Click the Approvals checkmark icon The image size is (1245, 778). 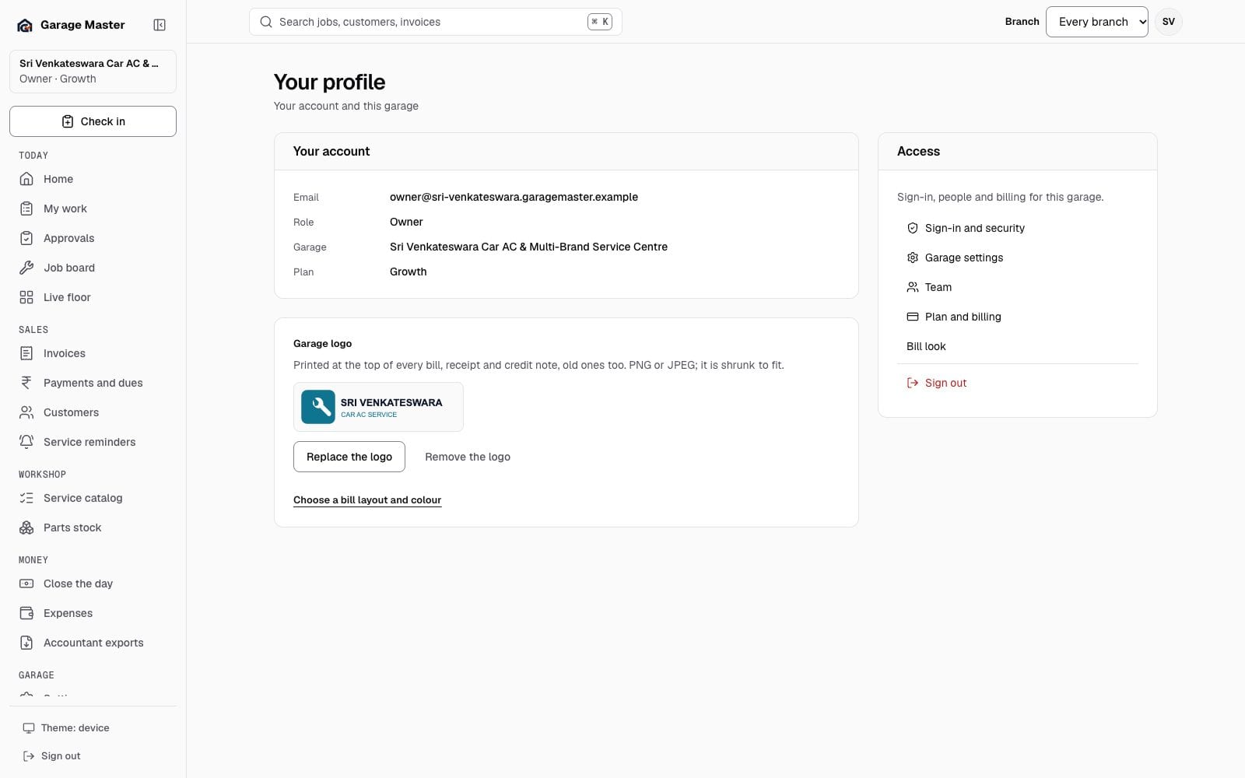pos(26,238)
